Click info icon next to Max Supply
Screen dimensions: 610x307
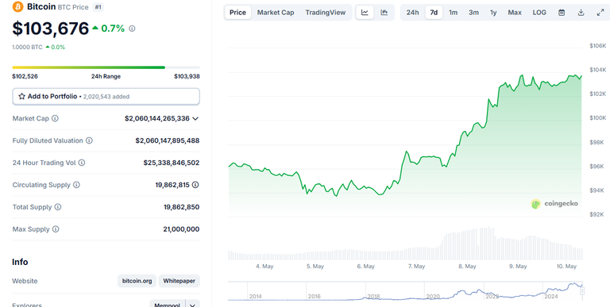pos(56,229)
